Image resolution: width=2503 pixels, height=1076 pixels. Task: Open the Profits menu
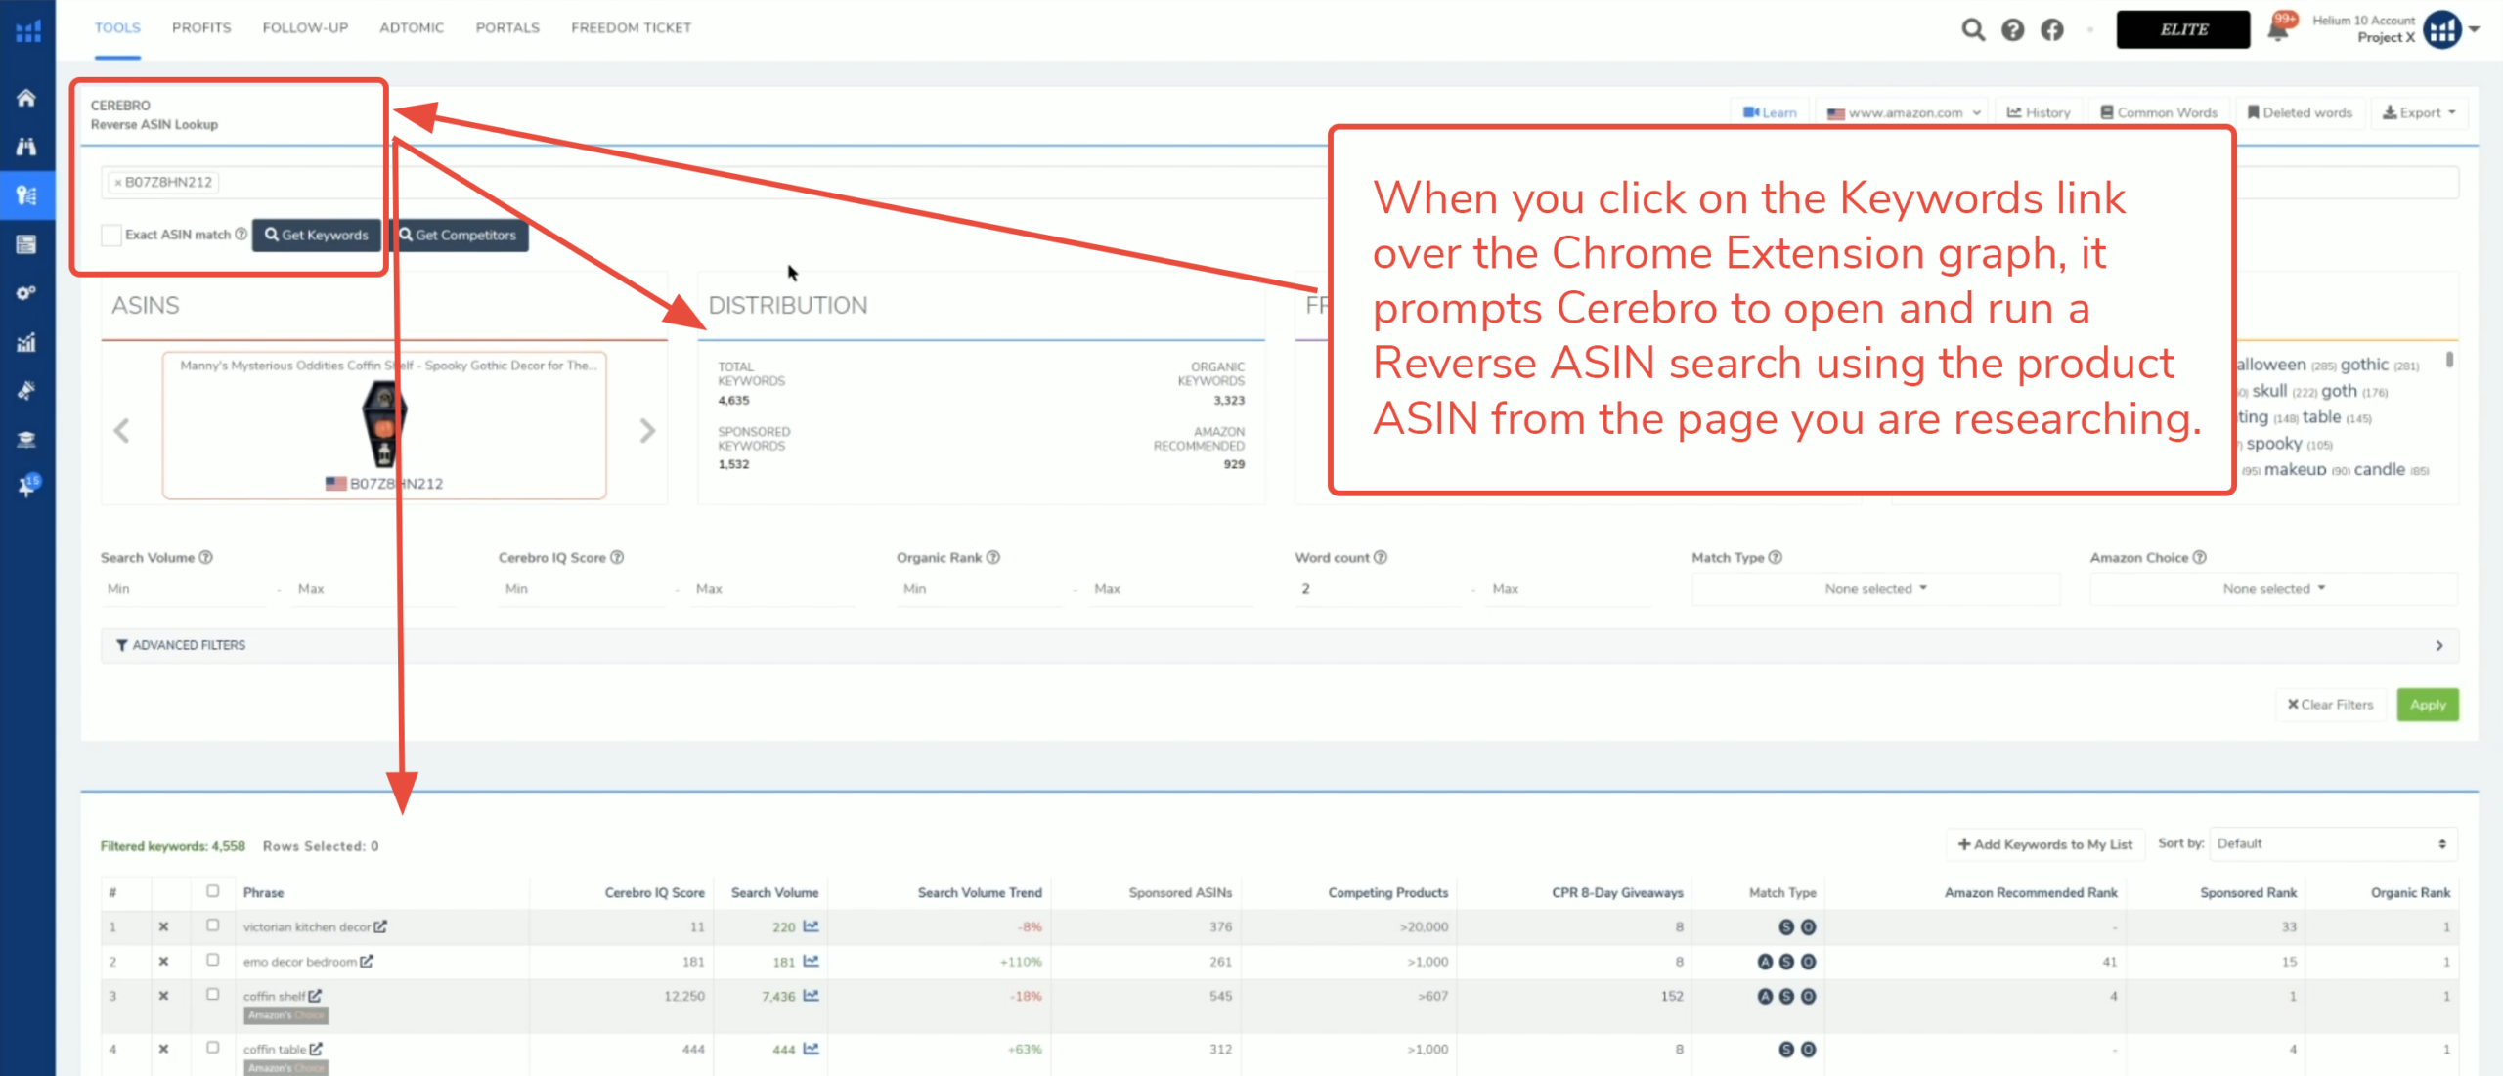[x=201, y=27]
